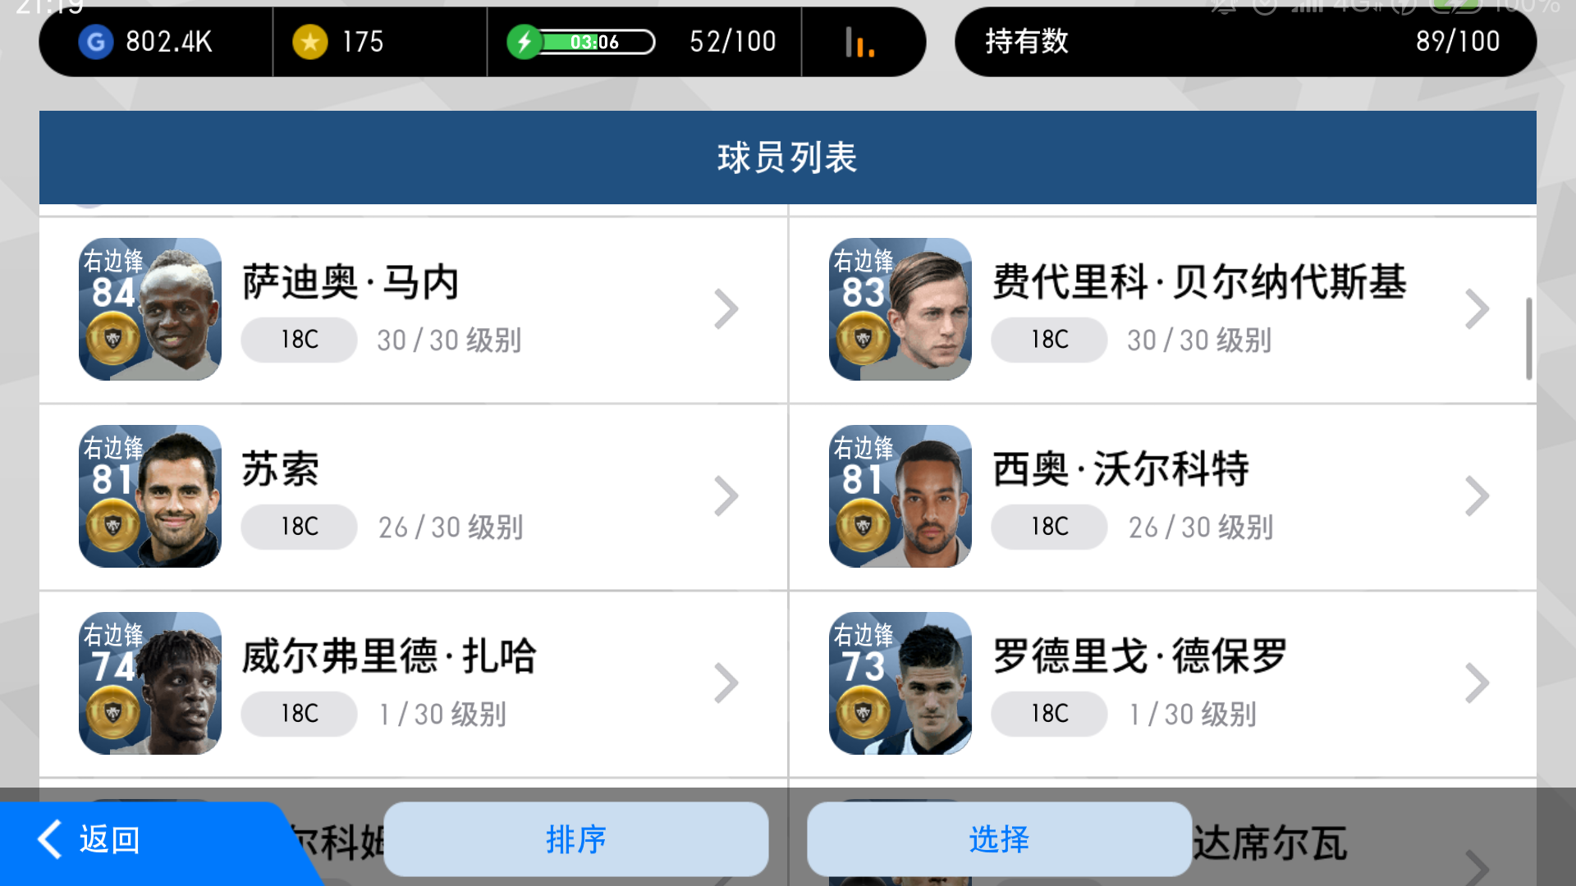Tap the gold club badge on 西奥·沃尔科特 card
Image resolution: width=1576 pixels, height=886 pixels.
[x=864, y=525]
